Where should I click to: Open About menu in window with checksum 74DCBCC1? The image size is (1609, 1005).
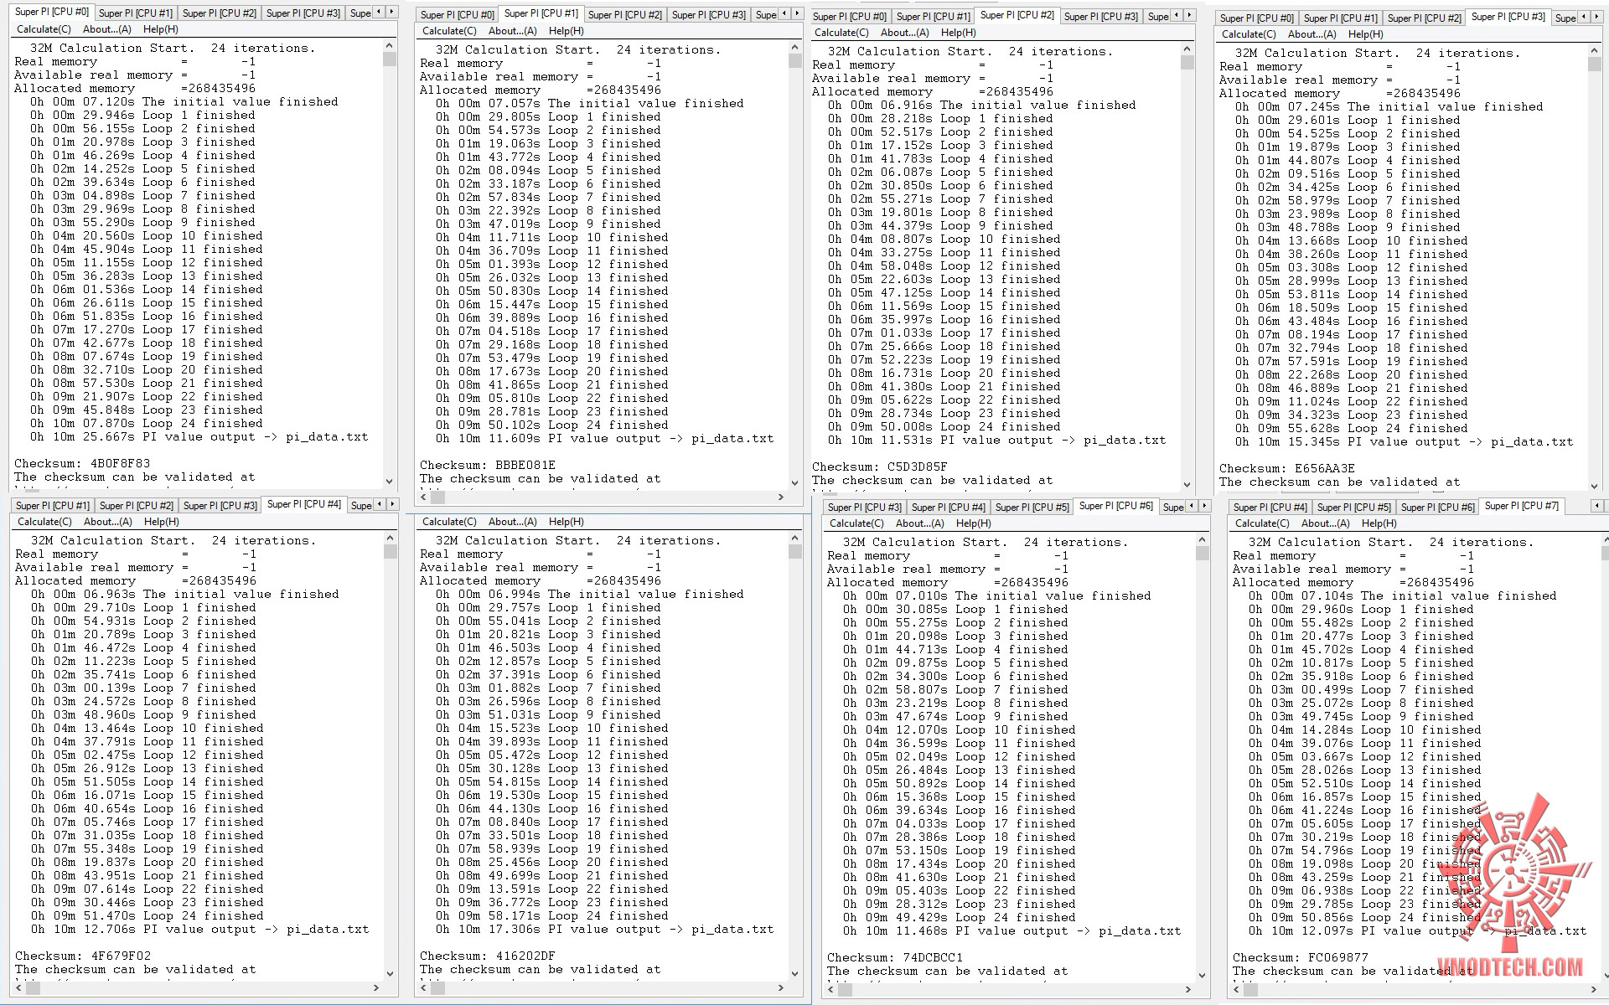coord(919,523)
